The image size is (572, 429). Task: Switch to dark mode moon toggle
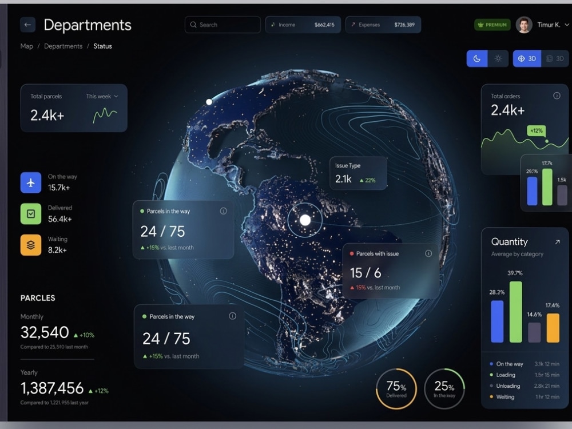(477, 58)
